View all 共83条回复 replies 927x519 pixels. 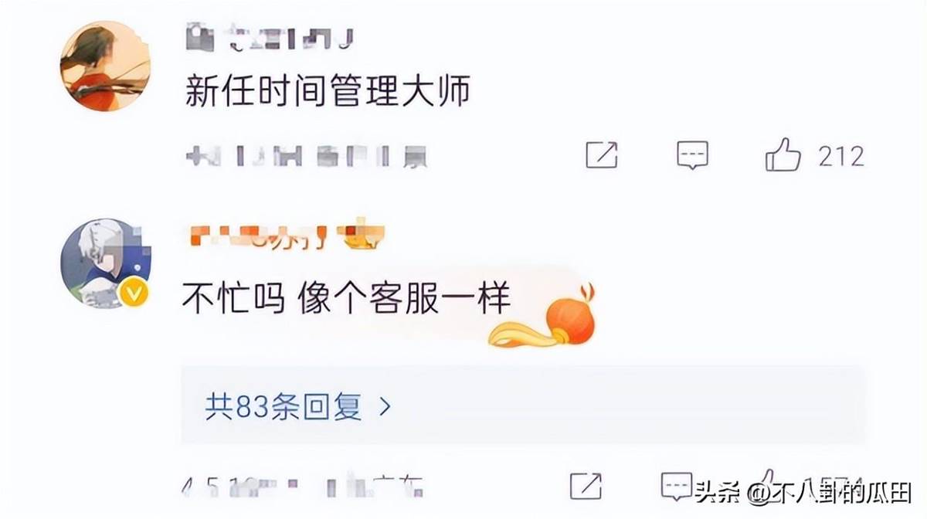[297, 406]
